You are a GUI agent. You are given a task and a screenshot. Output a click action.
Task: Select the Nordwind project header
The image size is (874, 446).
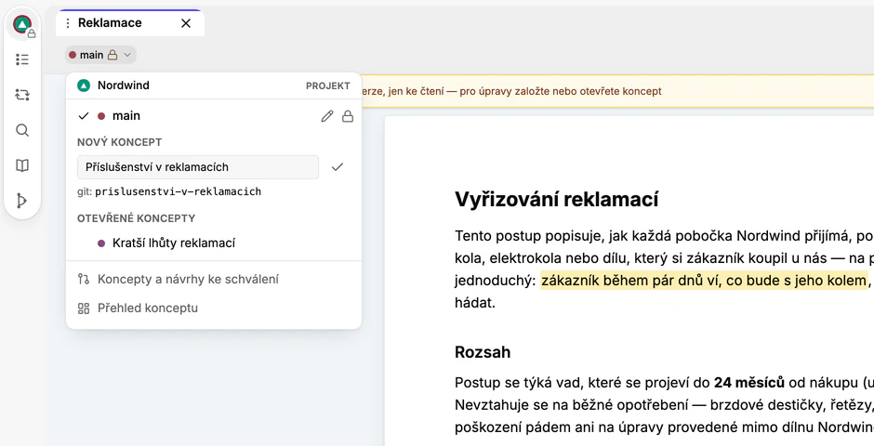tap(214, 85)
